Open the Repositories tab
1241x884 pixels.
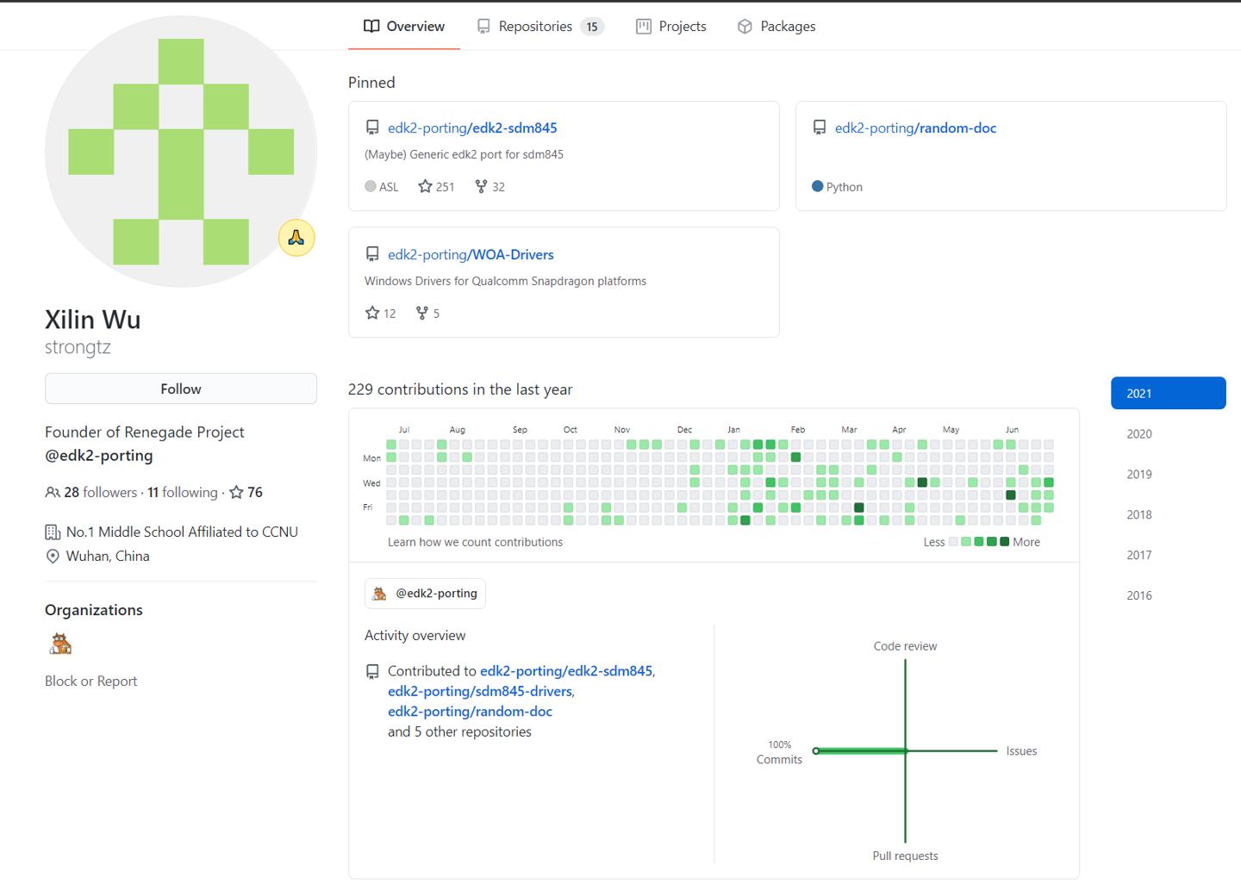click(x=539, y=27)
